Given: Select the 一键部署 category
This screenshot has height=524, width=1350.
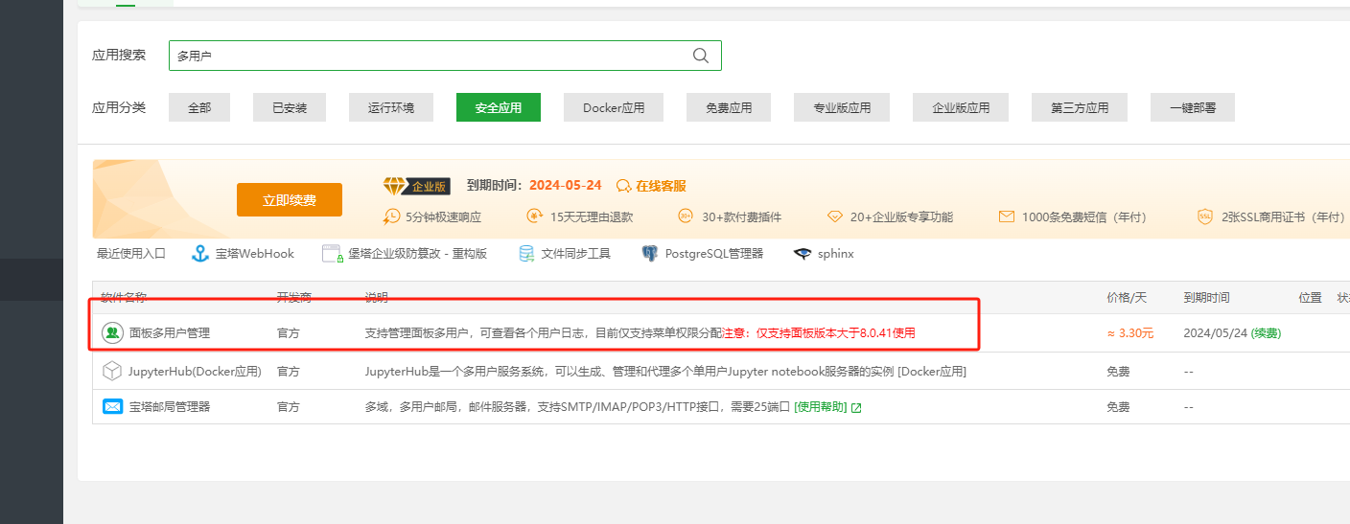Looking at the screenshot, I should point(1193,107).
